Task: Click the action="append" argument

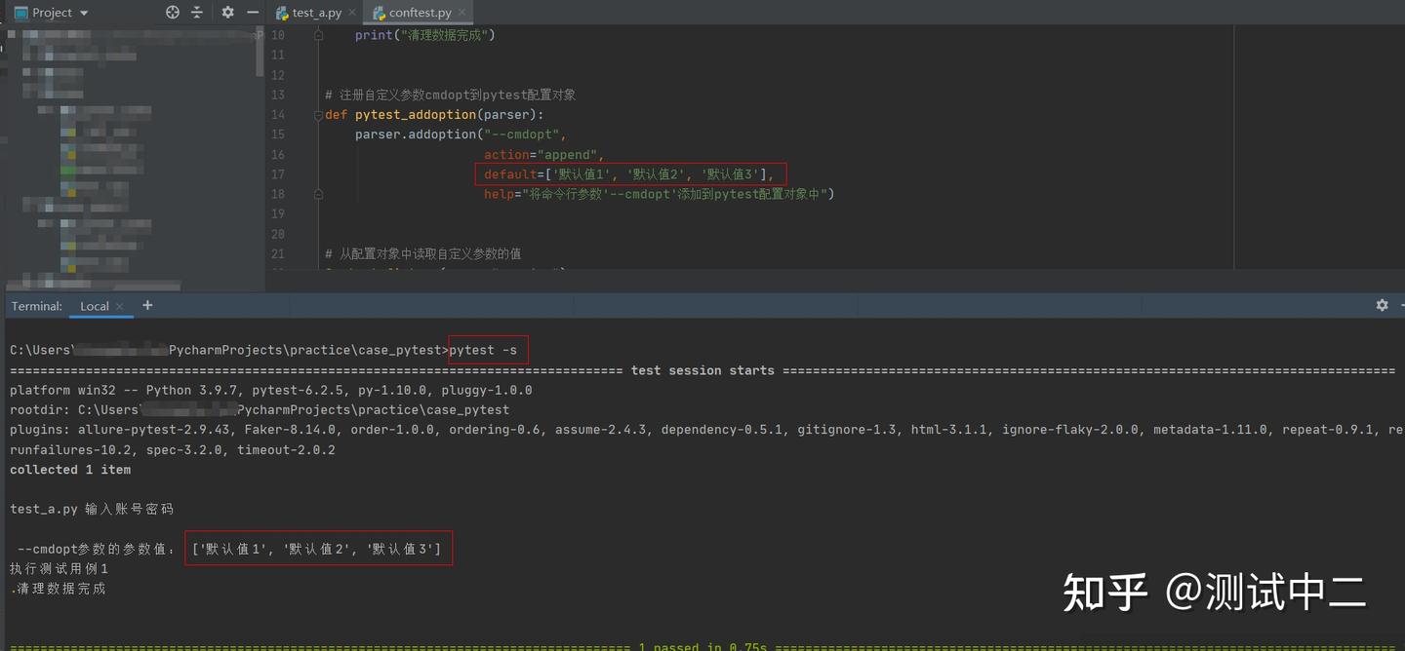Action: (x=544, y=155)
